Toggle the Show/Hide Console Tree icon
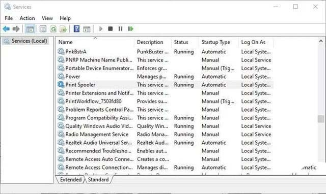Viewport: 326px width, 194px height. pos(30,29)
